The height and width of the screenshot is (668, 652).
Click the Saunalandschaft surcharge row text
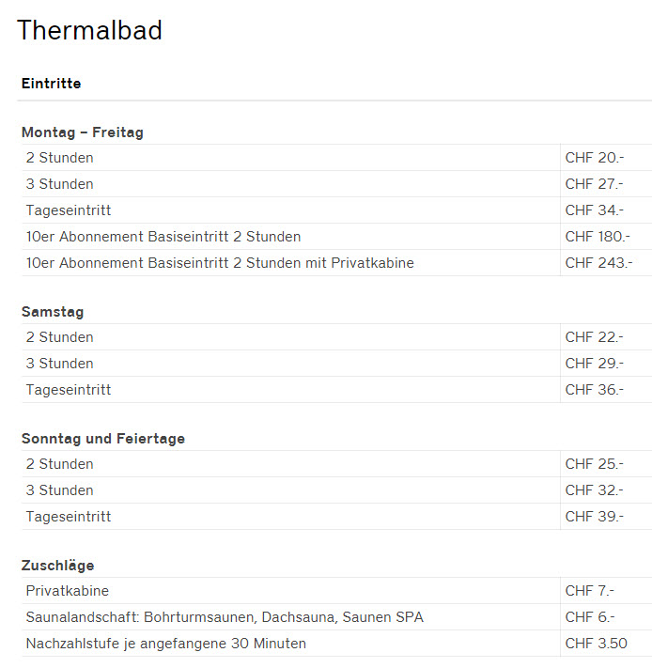point(225,617)
